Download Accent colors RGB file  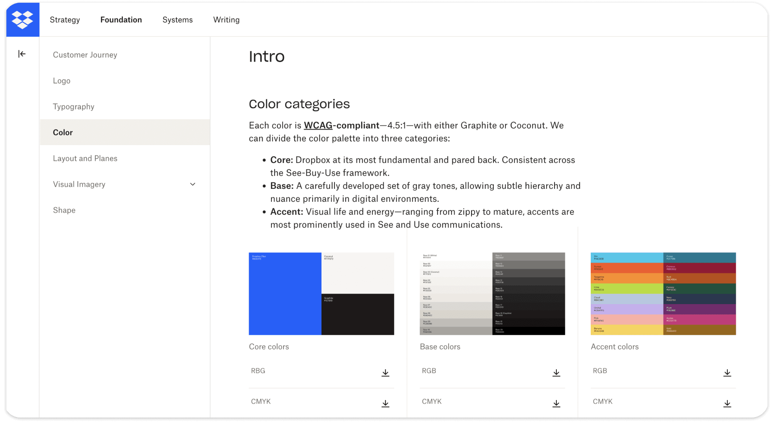coord(727,373)
